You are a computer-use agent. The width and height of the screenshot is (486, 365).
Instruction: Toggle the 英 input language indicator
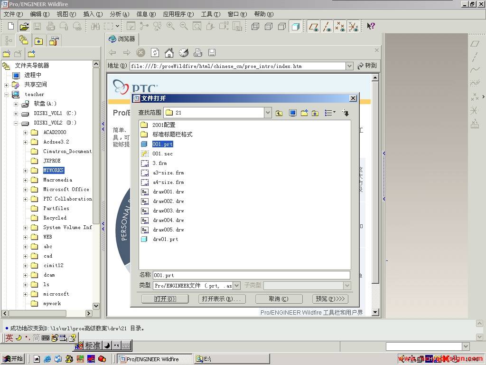point(9,338)
